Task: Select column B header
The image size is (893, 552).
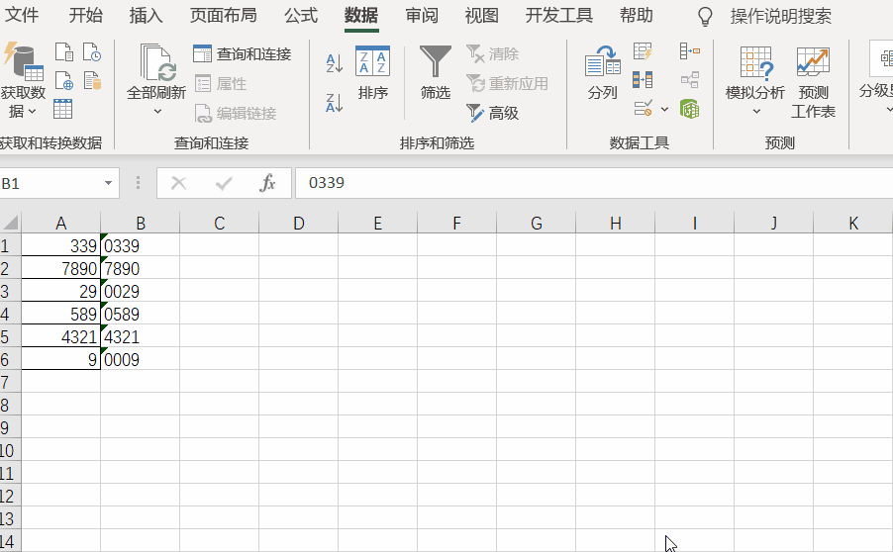Action: [x=141, y=224]
